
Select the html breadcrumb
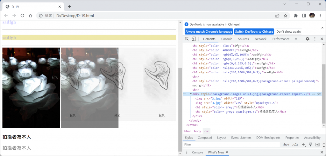point(187,131)
